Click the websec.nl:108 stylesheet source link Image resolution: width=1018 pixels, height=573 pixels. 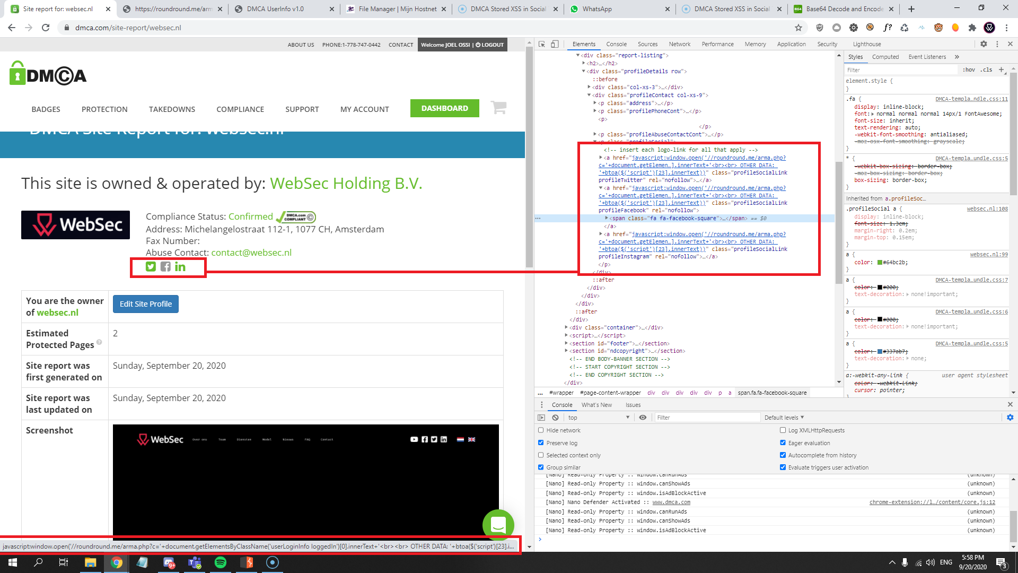(x=987, y=209)
